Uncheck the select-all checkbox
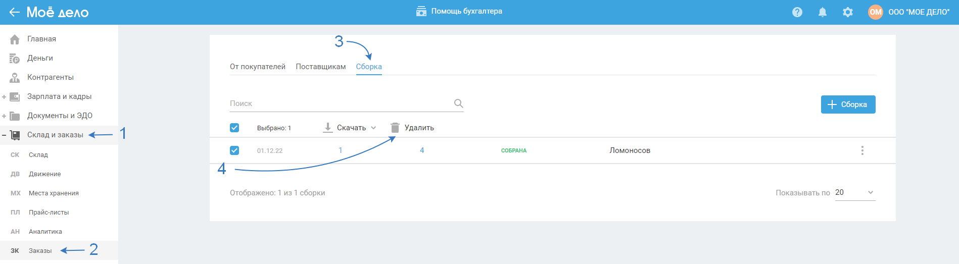This screenshot has height=264, width=959. click(234, 128)
